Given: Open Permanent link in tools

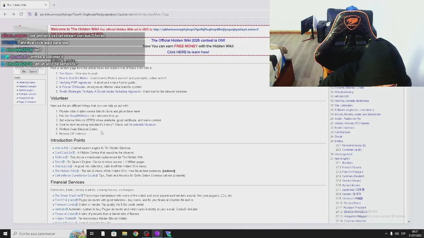Looking at the screenshot, I should point(26,98).
